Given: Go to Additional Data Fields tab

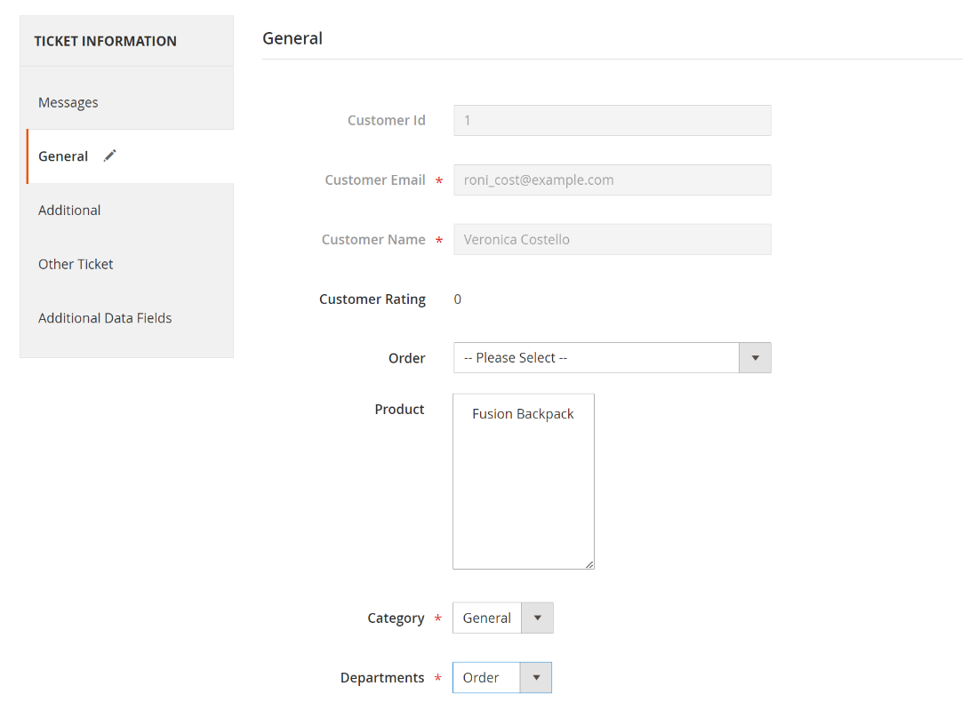Looking at the screenshot, I should tap(105, 318).
